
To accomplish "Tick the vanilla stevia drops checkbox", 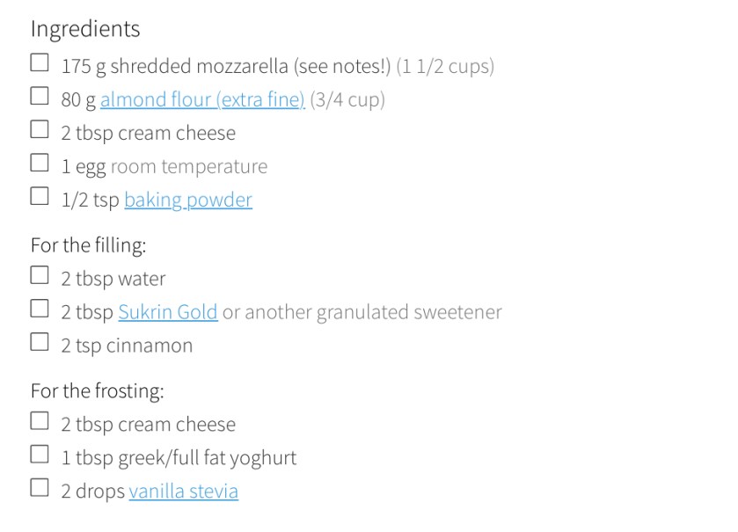I will point(40,488).
